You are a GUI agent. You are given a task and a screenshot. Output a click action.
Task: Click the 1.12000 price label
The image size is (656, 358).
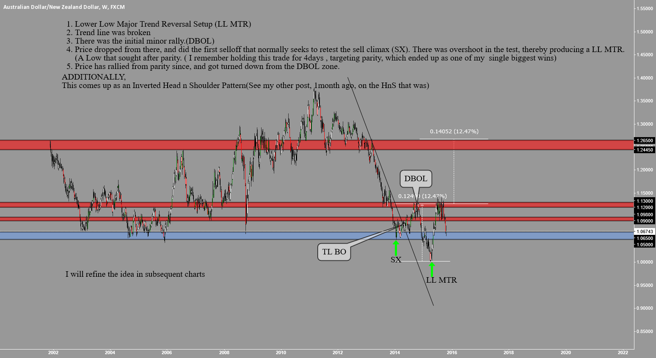pos(645,207)
